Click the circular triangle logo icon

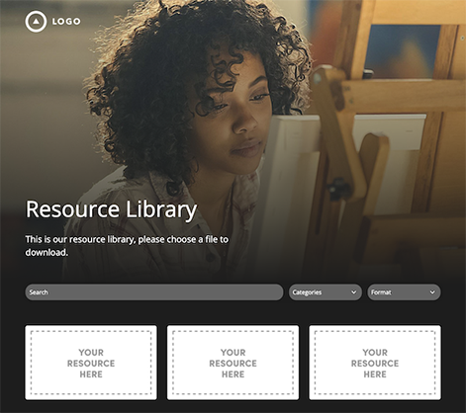(x=36, y=22)
